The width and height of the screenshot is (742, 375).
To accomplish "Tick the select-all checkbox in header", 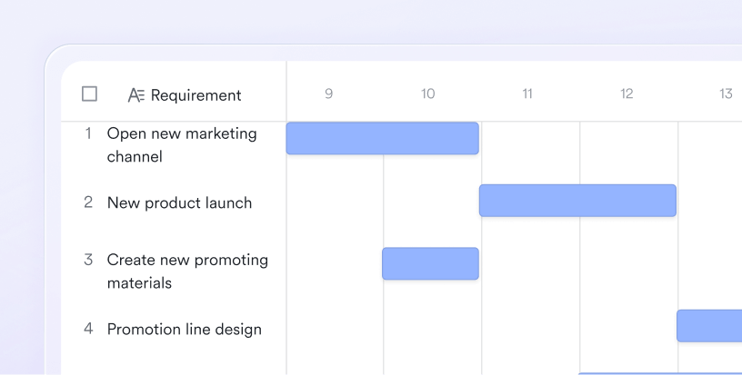I will [x=89, y=94].
